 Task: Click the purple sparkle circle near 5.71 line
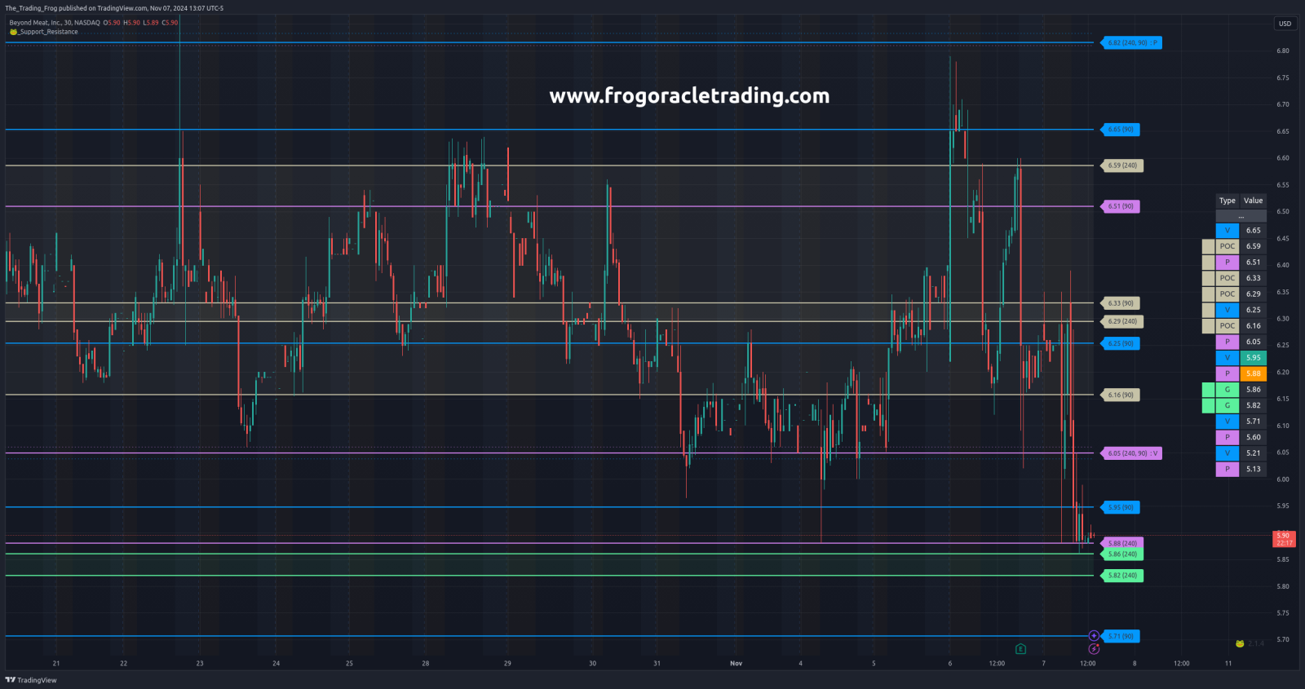click(1094, 636)
